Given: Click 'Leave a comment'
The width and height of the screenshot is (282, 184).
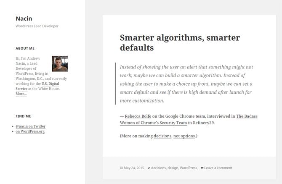Looking at the screenshot, I should tap(218, 168).
